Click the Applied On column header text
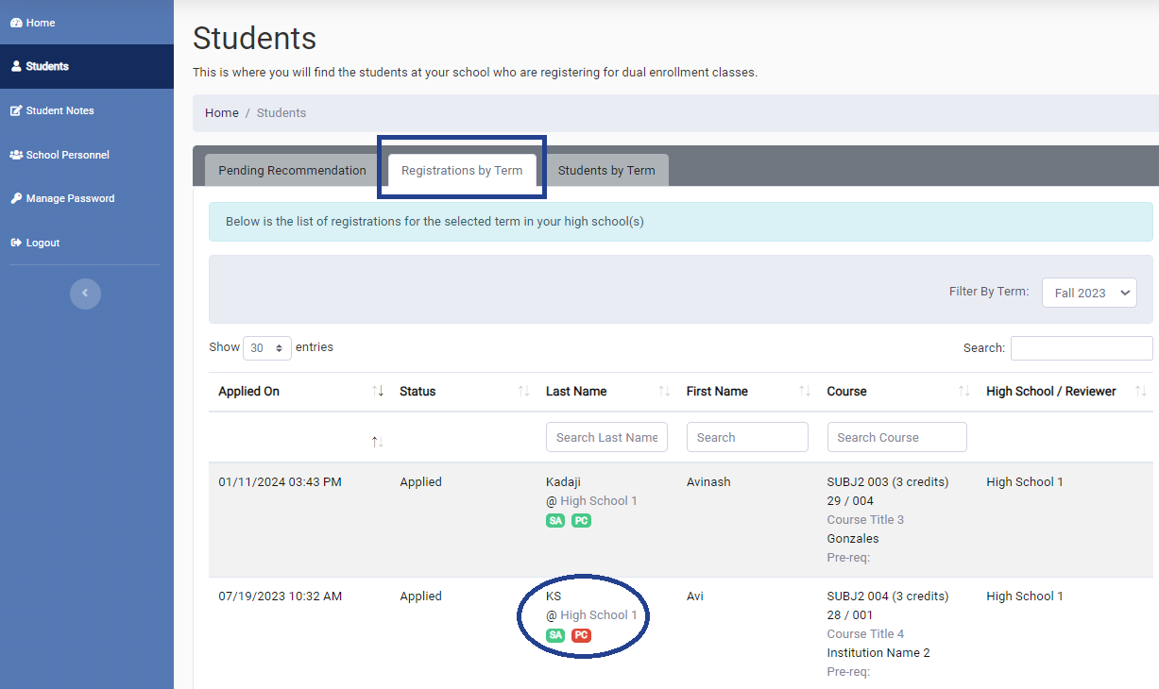Screen dimensions: 1159x689 tap(248, 392)
